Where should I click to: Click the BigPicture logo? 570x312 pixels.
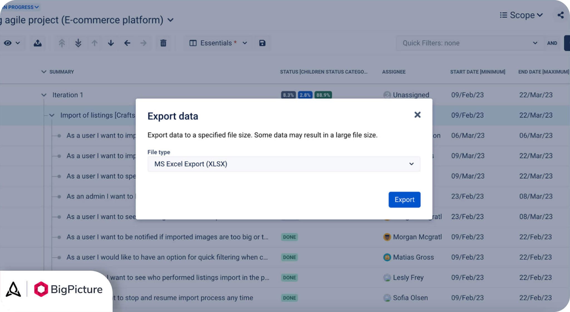point(68,289)
